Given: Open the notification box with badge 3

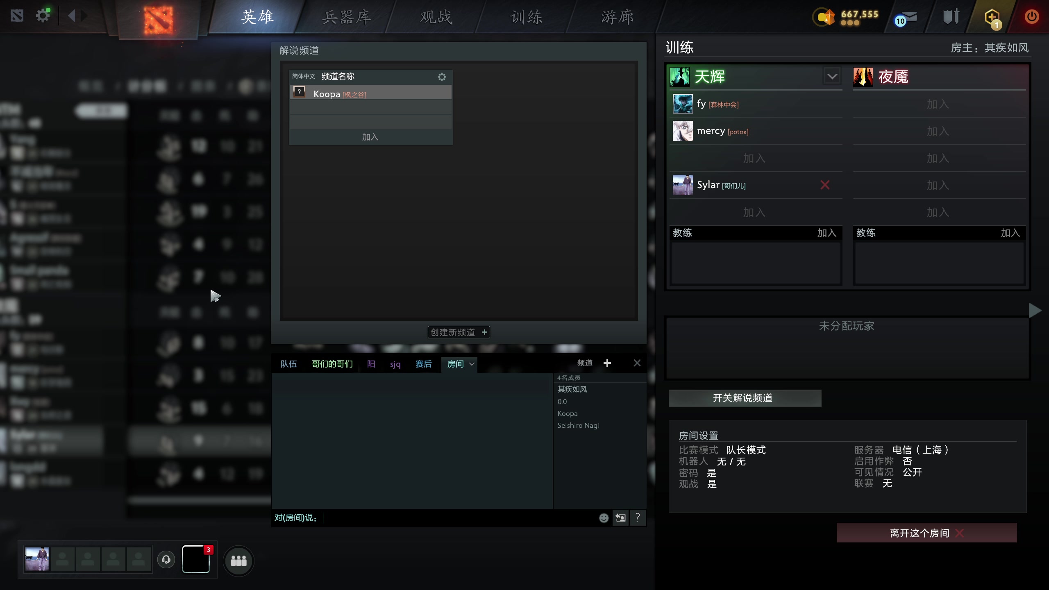Looking at the screenshot, I should (x=196, y=559).
